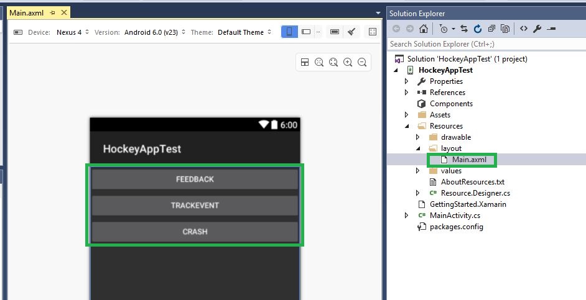Select the Assets folder
Image resolution: width=586 pixels, height=300 pixels.
440,115
